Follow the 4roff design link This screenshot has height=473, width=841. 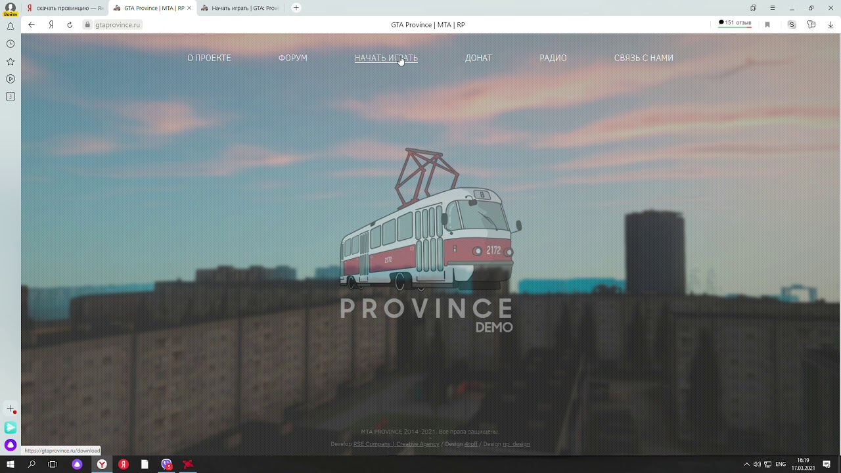pyautogui.click(x=471, y=444)
